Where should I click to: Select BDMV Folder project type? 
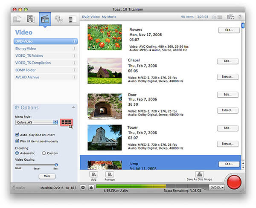click(x=46, y=70)
